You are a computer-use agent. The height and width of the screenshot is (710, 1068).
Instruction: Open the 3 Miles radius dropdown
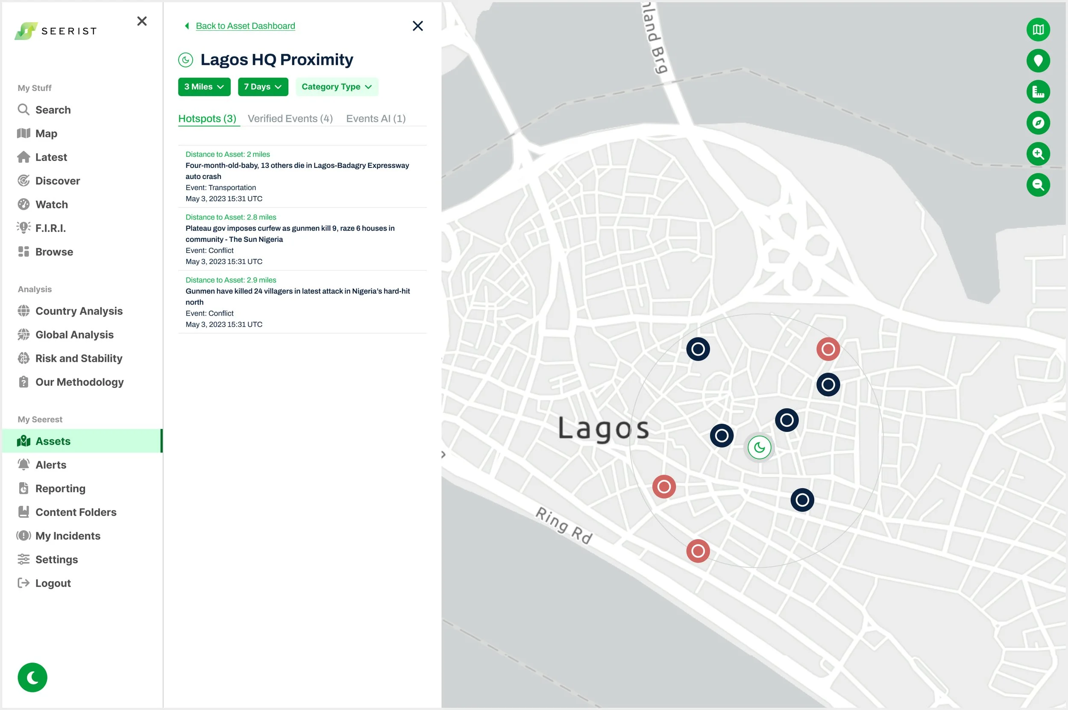(204, 87)
